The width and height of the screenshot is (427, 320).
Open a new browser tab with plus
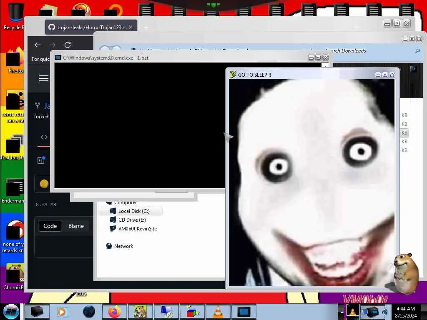click(x=146, y=27)
